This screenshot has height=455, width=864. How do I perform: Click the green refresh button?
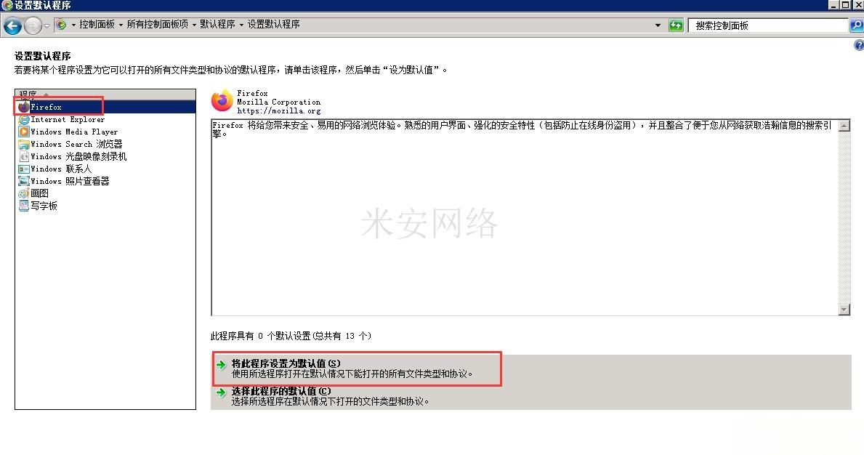click(676, 25)
